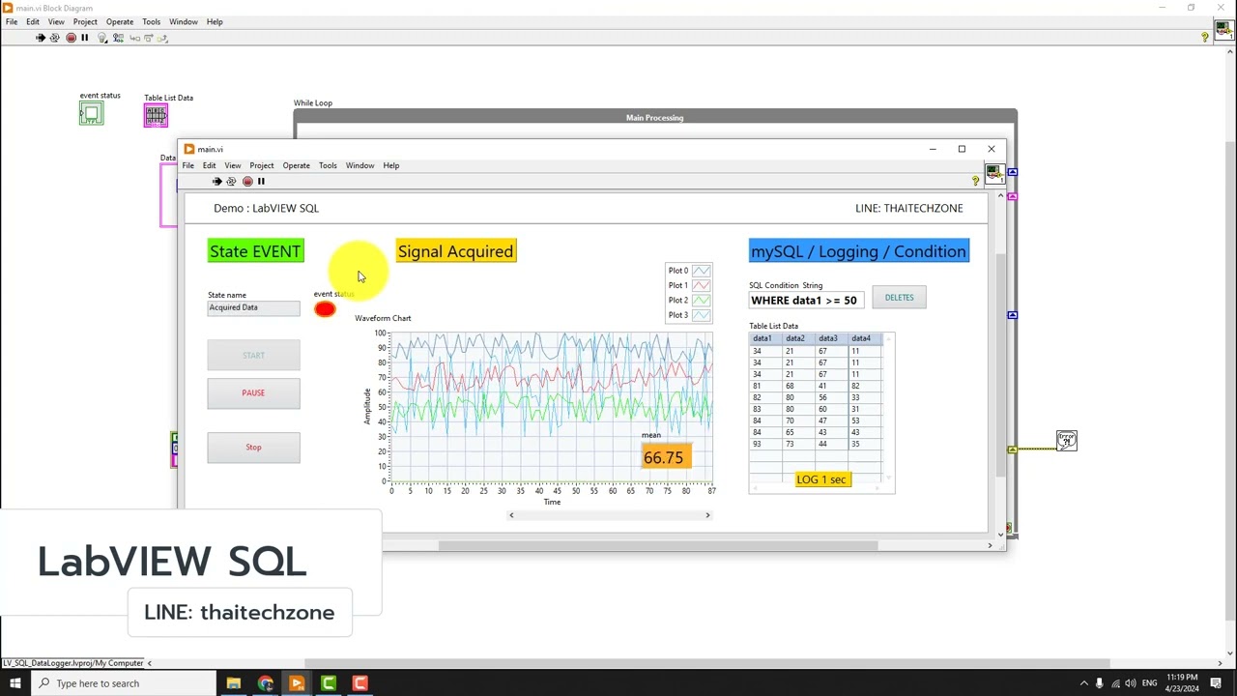This screenshot has width=1237, height=696.
Task: Click Plot 2 legend swatch
Action: 702,300
